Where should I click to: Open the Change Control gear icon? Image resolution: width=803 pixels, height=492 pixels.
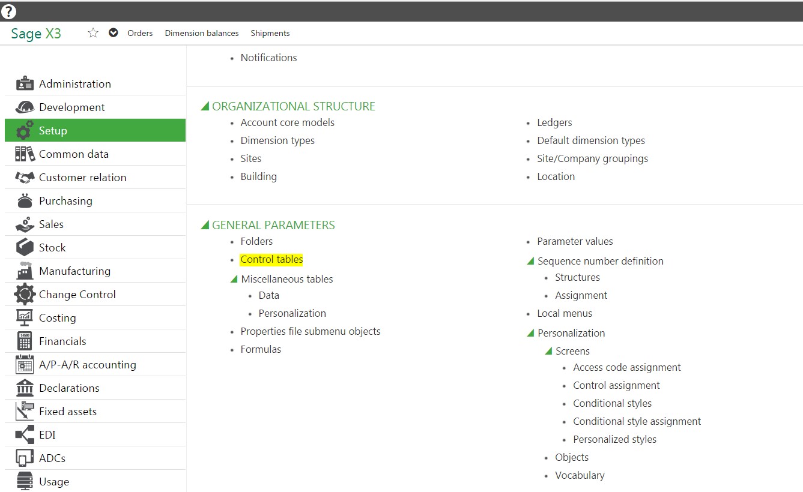pos(25,294)
